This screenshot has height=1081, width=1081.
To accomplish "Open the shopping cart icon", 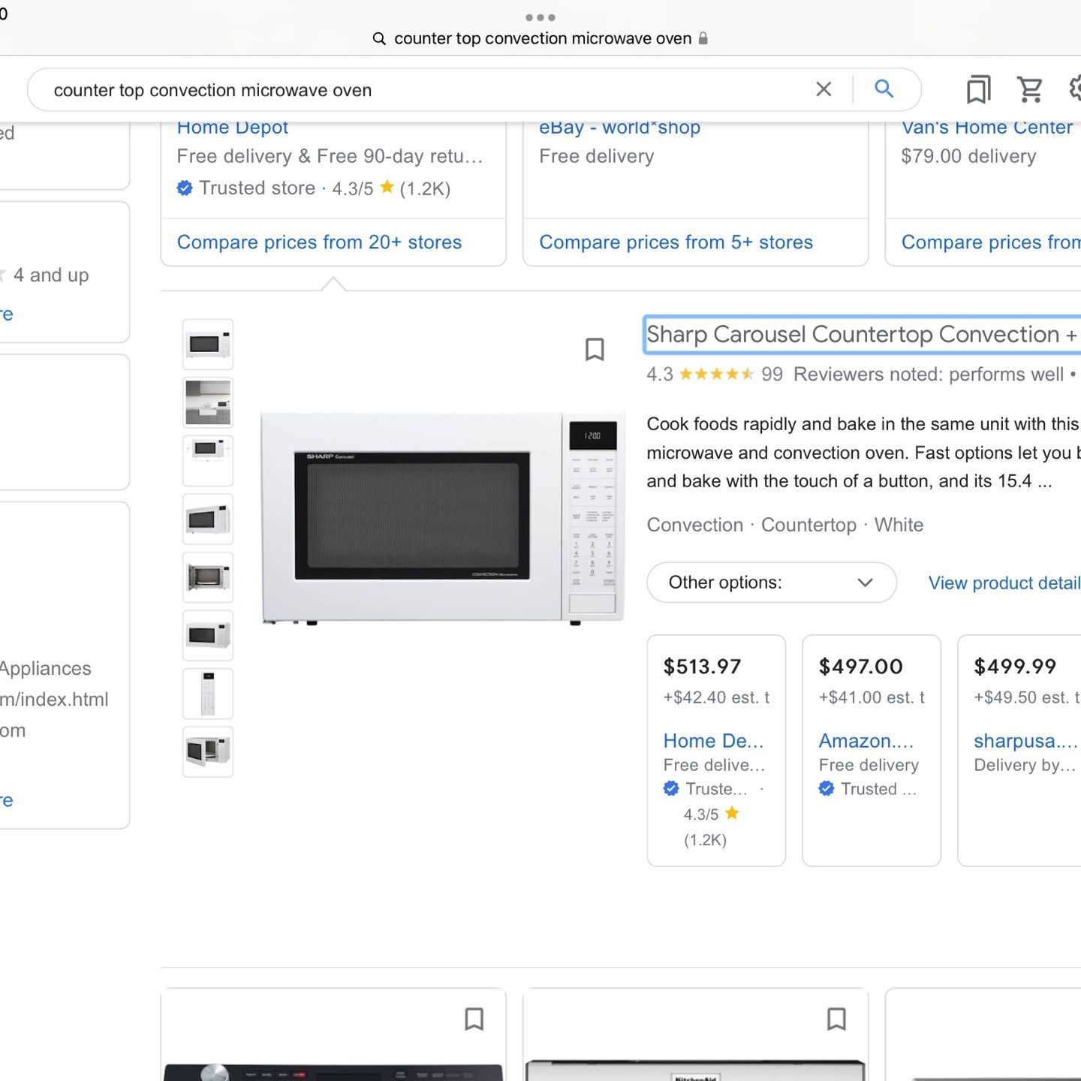I will pyautogui.click(x=1030, y=90).
